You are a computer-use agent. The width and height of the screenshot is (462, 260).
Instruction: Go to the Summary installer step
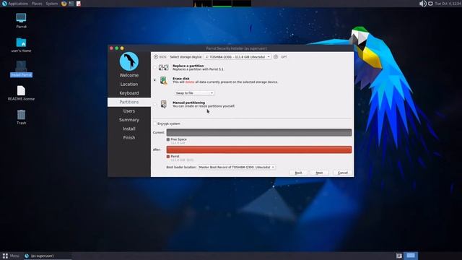(129, 120)
